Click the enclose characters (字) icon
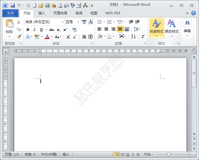 click(90, 37)
